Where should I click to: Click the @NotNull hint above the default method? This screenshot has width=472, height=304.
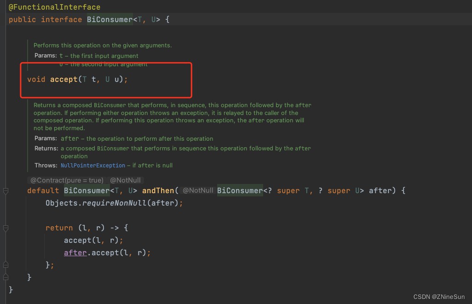[x=125, y=180]
